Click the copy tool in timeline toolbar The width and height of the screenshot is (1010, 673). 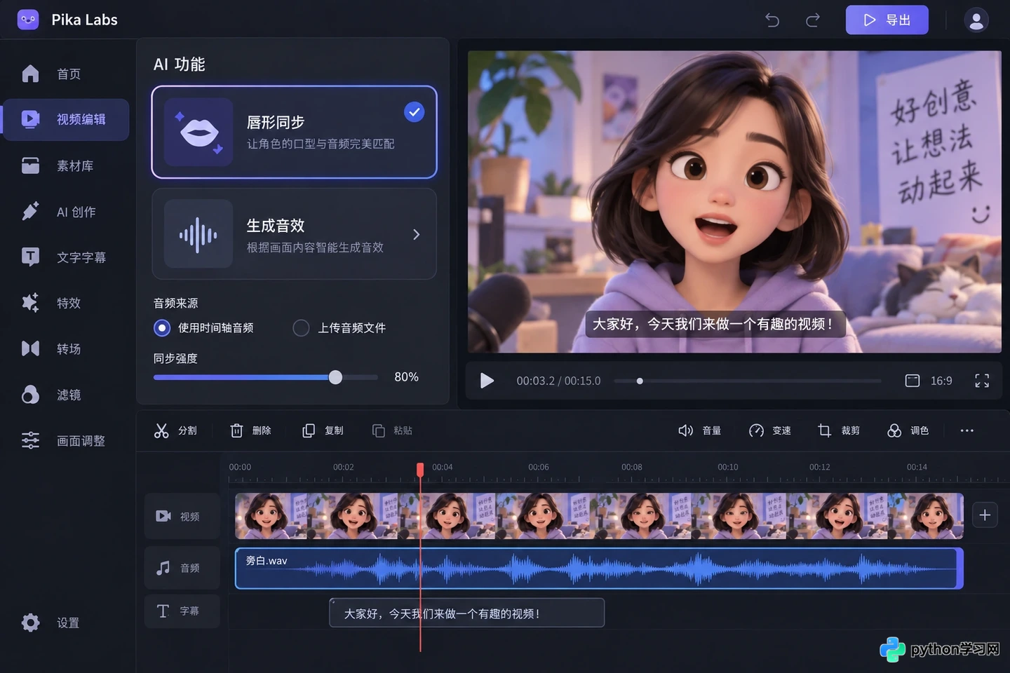323,430
